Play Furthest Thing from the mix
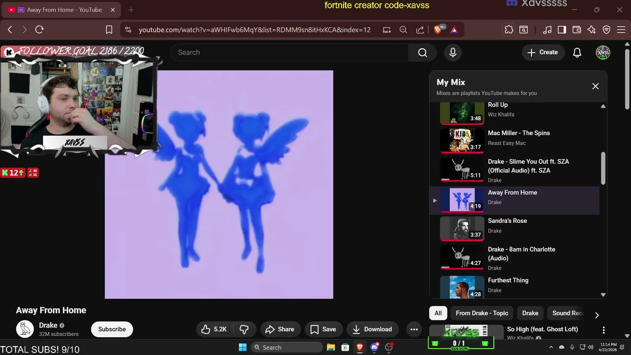 click(x=515, y=286)
